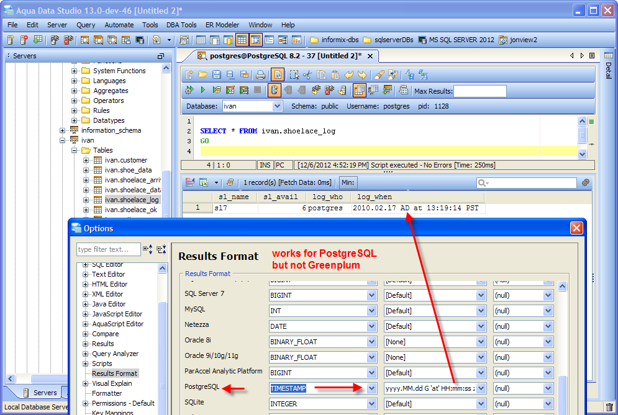Click the Select All dashed rectangle icon
Image resolution: width=618 pixels, height=415 pixels.
[x=294, y=74]
